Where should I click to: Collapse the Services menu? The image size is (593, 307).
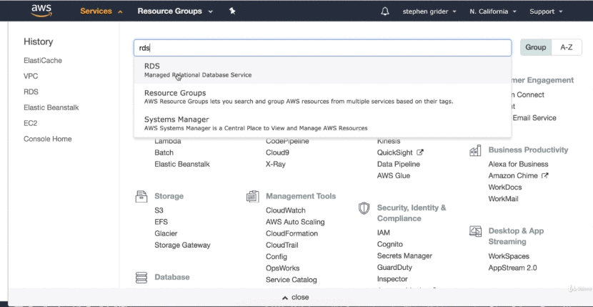[101, 11]
